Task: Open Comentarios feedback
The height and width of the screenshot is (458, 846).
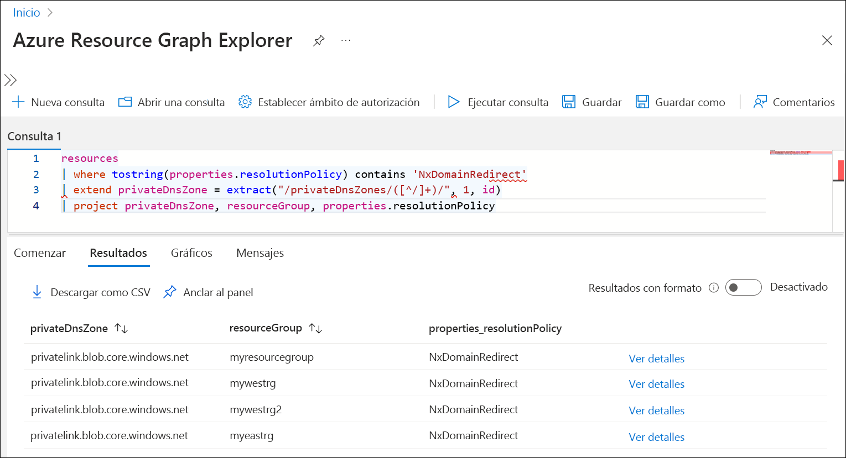Action: [804, 102]
